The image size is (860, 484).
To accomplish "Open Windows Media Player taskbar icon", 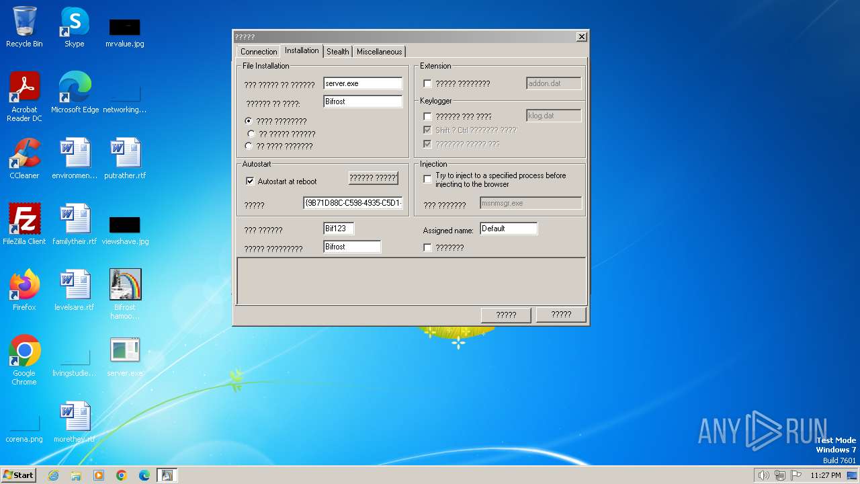I will coord(99,475).
